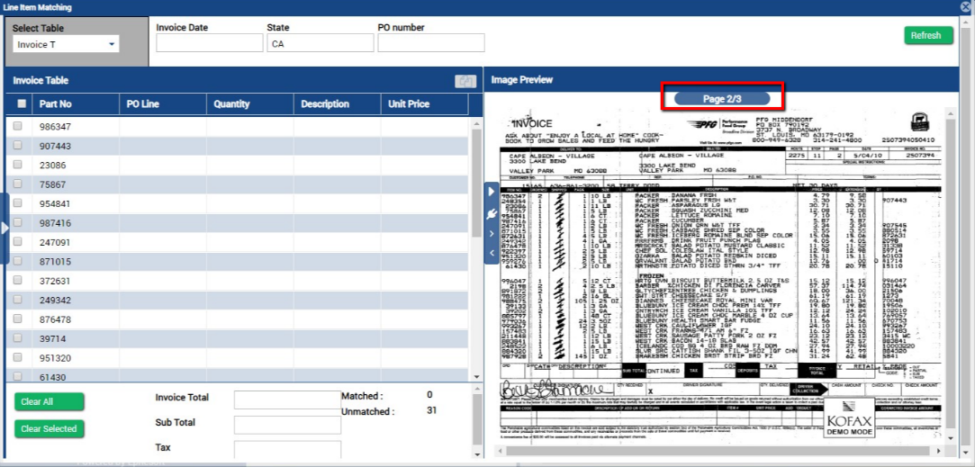Open the Select Table dropdown showing Invoice T
This screenshot has height=467, width=975.
click(66, 44)
